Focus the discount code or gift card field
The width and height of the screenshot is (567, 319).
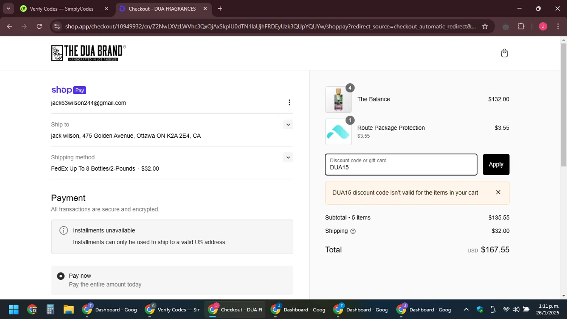pos(401,165)
